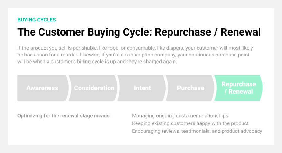Click "Optimizing for the renewal stage means:" label
The image size is (282, 153).
tap(64, 115)
